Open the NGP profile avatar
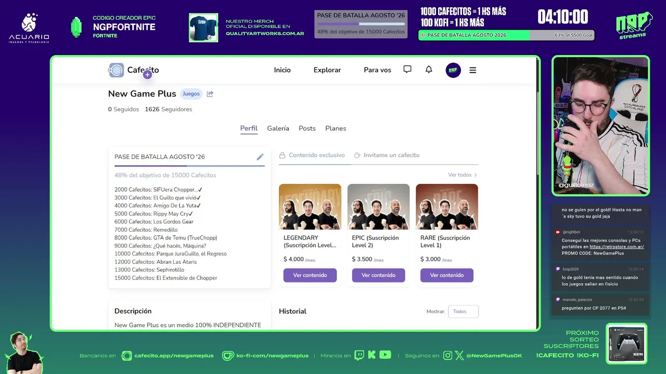This screenshot has width=666, height=374. [x=453, y=70]
